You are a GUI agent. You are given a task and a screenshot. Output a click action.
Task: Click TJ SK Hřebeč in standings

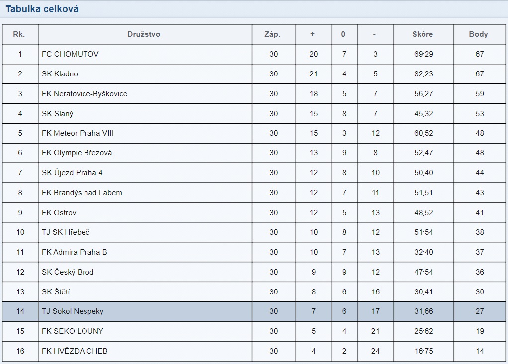tap(66, 232)
